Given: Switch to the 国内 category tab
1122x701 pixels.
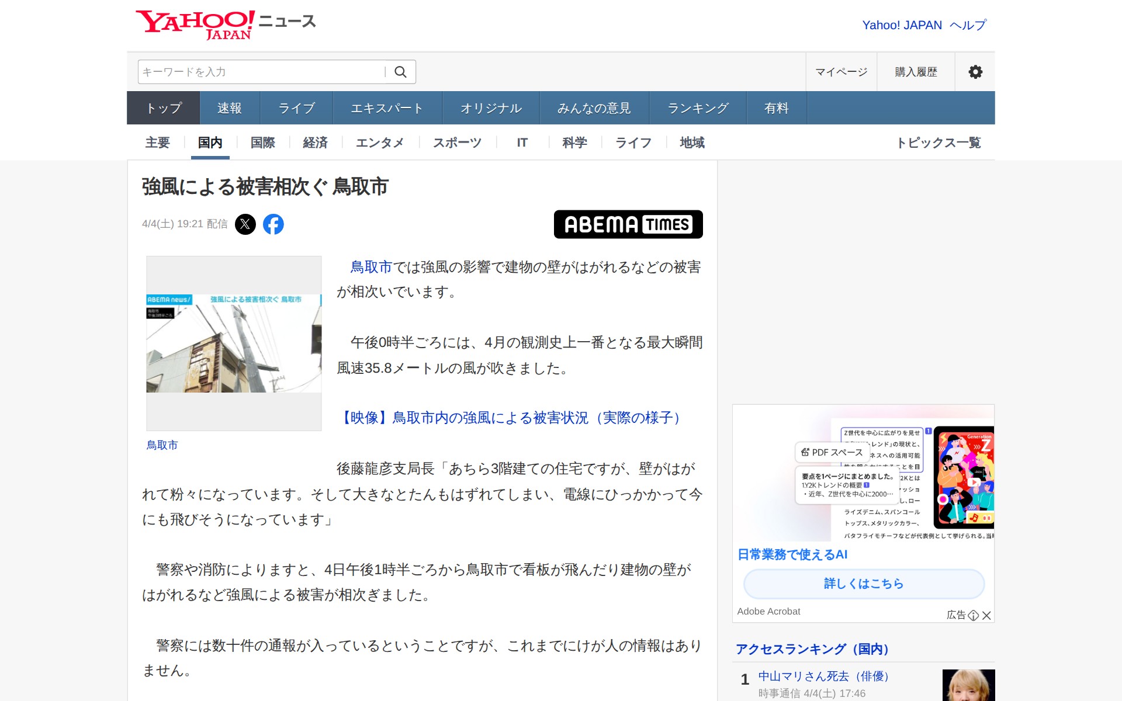Looking at the screenshot, I should (210, 142).
